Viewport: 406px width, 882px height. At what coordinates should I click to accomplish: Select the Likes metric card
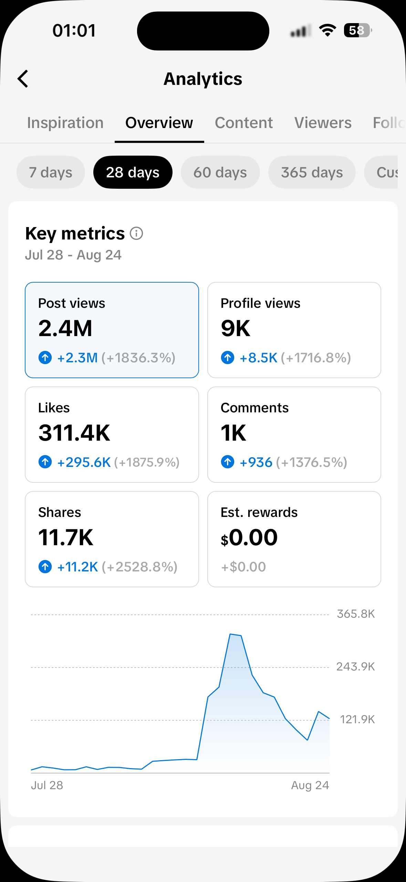pyautogui.click(x=112, y=434)
